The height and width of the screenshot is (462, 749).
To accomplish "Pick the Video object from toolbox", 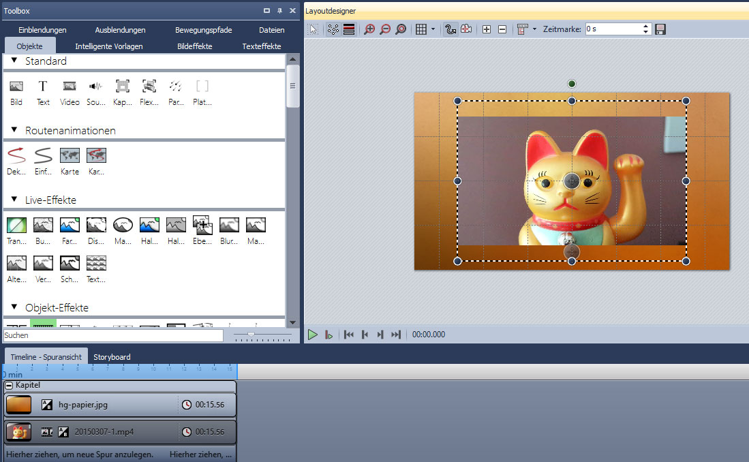I will click(70, 87).
